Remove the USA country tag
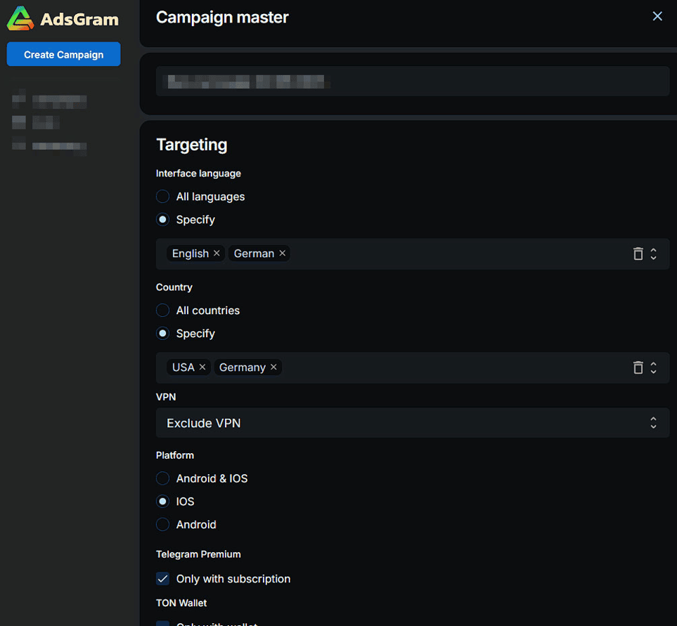Screen dimensions: 677x626 point(202,367)
